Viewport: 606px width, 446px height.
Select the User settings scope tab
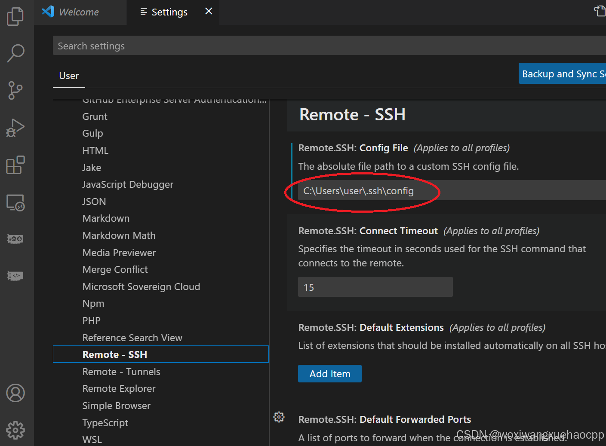69,76
